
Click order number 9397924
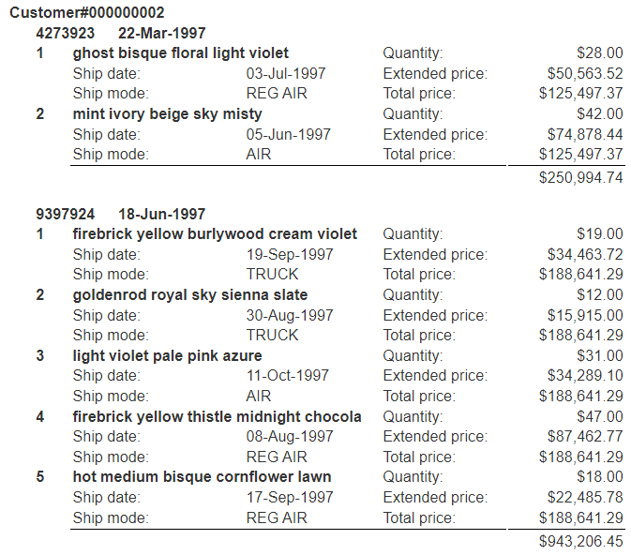coord(66,215)
